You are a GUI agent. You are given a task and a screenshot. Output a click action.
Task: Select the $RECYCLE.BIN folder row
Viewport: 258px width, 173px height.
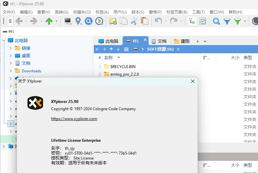click(x=123, y=66)
